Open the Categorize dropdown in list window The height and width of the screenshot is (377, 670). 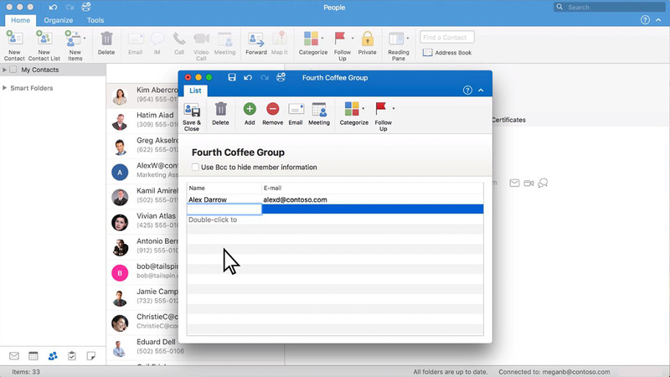[363, 109]
